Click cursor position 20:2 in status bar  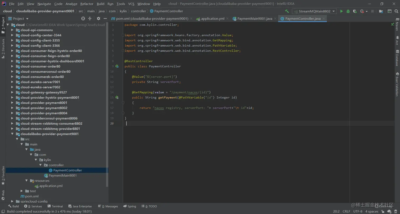(336, 211)
